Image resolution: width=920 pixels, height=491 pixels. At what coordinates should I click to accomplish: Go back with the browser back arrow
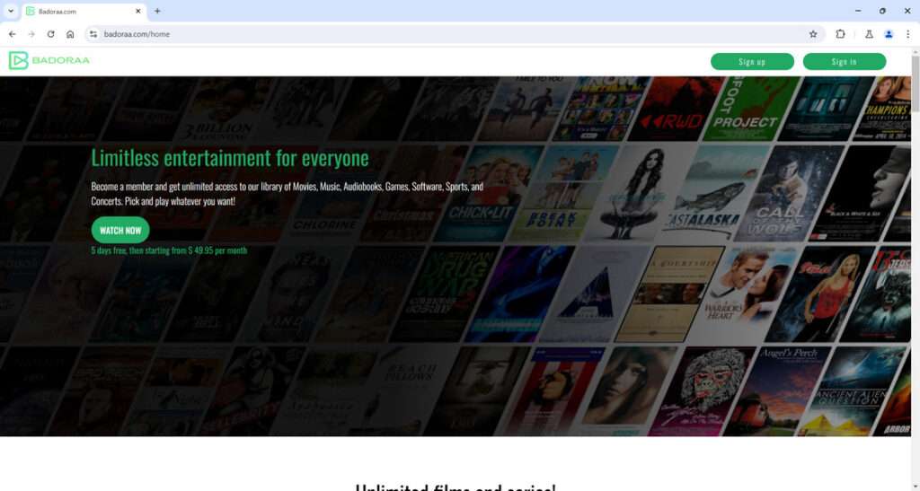coord(13,34)
